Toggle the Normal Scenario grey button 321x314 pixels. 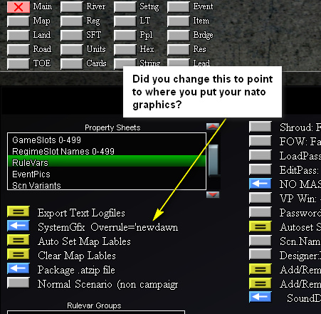(x=19, y=283)
